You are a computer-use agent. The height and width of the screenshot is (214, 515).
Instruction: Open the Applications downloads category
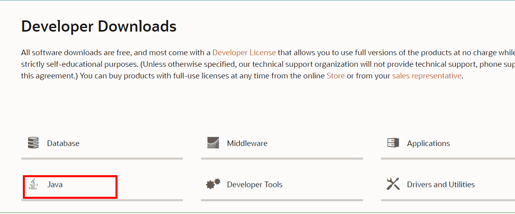point(428,143)
